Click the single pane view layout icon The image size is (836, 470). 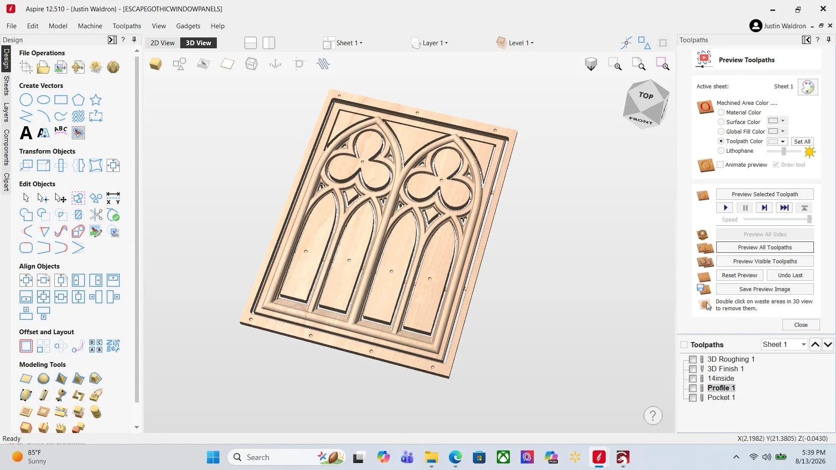[x=250, y=43]
